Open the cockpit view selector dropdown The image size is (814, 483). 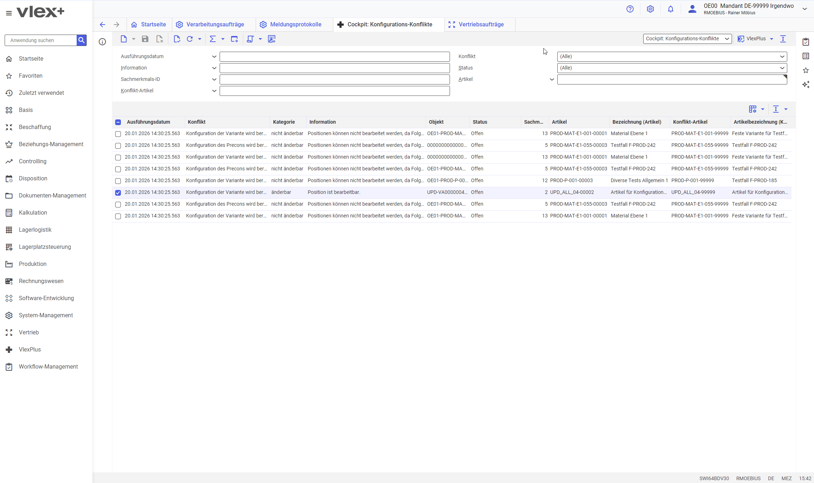pyautogui.click(x=687, y=39)
